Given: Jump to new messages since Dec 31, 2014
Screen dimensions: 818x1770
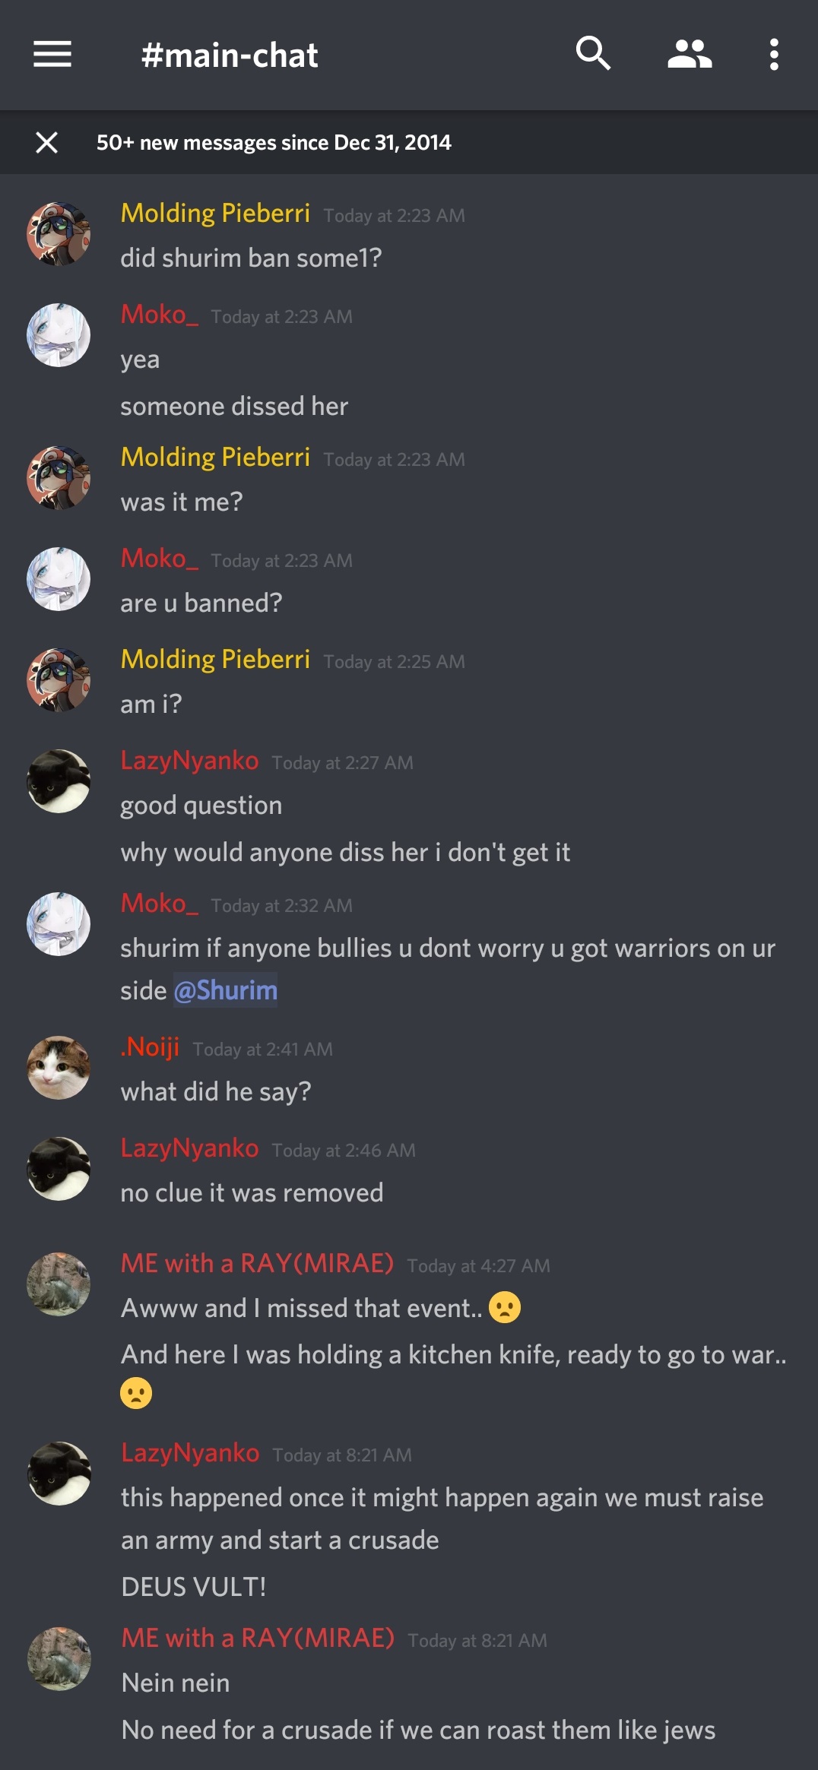Looking at the screenshot, I should pos(274,143).
